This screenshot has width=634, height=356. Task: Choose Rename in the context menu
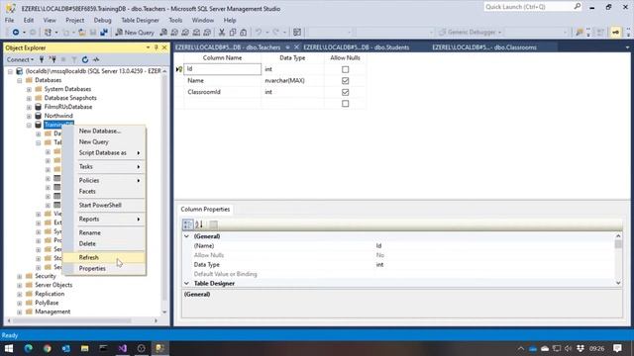click(105, 233)
